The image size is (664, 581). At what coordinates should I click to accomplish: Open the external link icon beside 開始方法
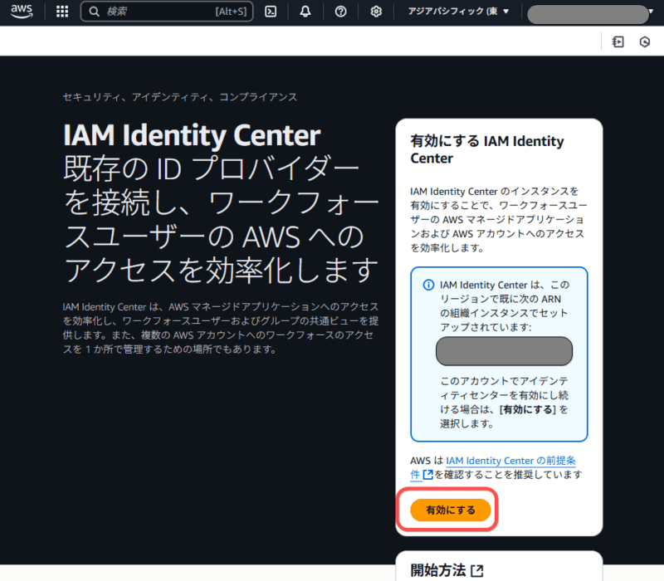point(477,570)
